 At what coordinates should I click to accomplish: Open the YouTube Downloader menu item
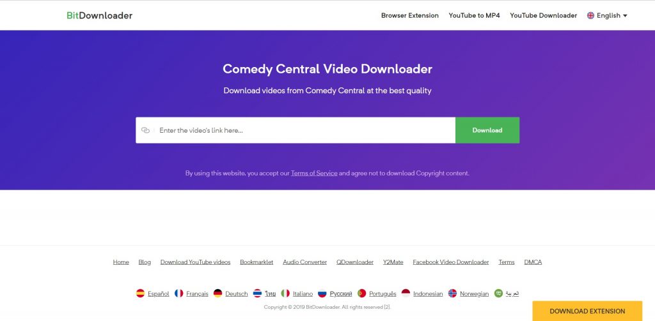point(543,15)
